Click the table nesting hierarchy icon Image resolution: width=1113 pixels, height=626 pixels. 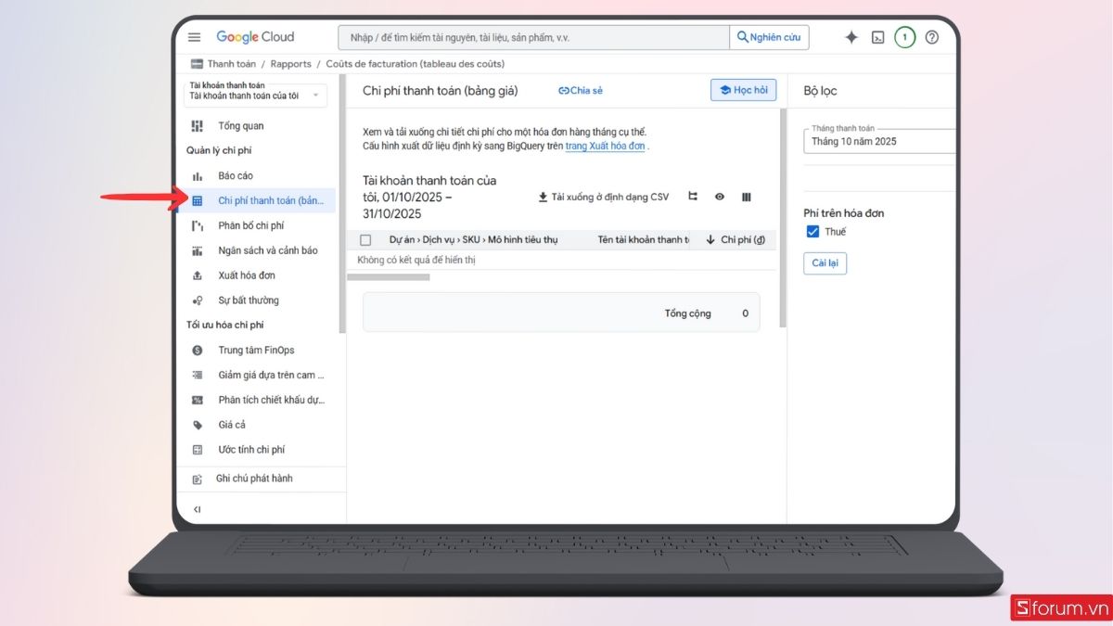click(693, 197)
